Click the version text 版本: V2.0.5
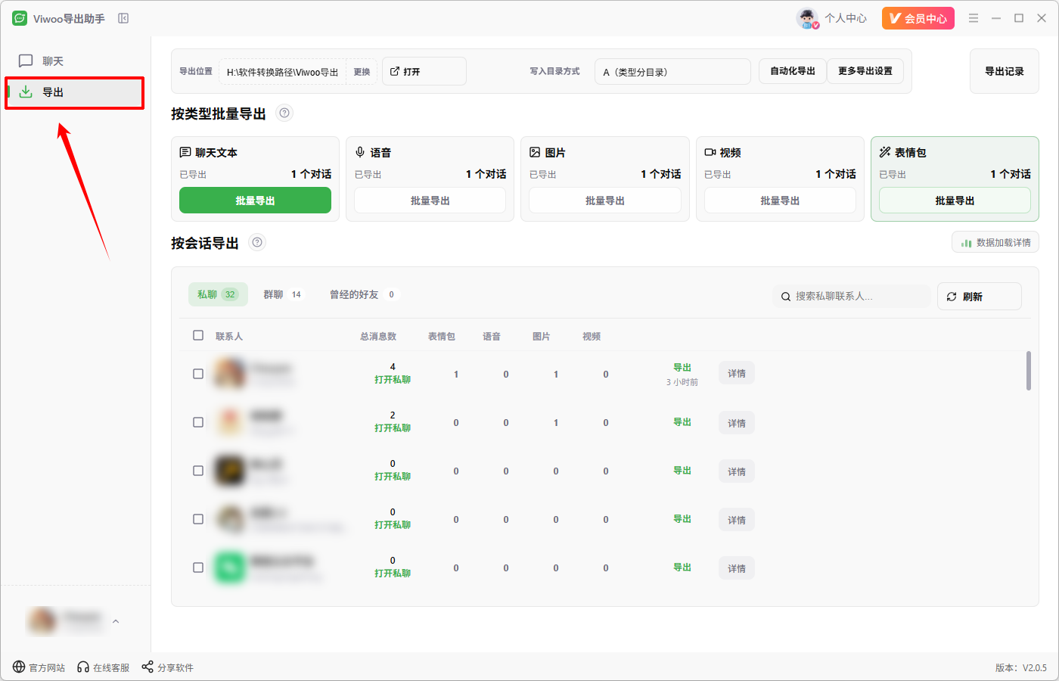 point(1021,667)
